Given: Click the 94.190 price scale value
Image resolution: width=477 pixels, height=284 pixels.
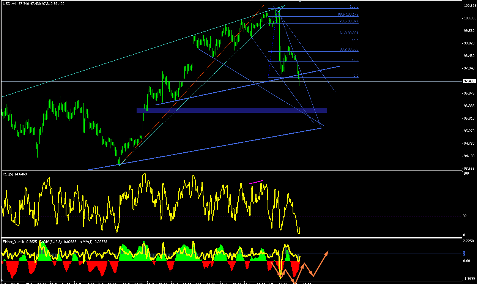Looking at the screenshot, I should pos(469,156).
